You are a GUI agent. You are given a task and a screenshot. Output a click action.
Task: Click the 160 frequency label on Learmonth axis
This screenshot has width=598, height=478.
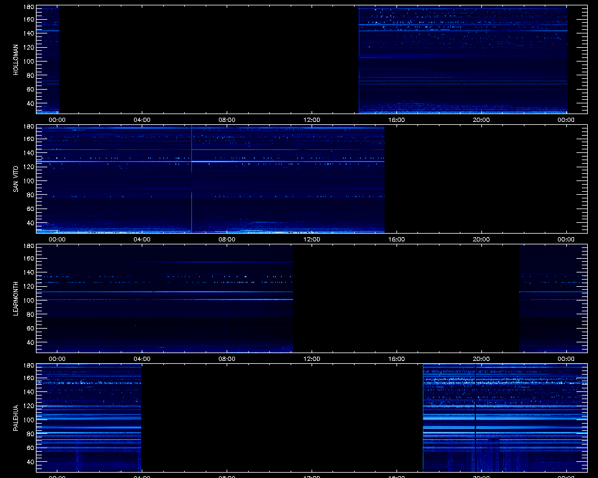[29, 259]
